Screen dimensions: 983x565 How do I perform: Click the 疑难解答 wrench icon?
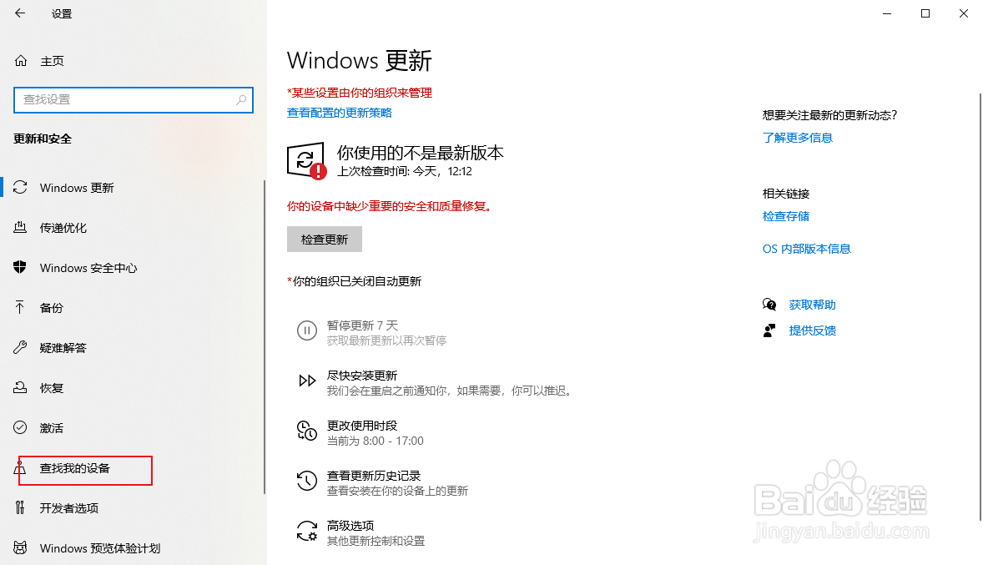(20, 347)
